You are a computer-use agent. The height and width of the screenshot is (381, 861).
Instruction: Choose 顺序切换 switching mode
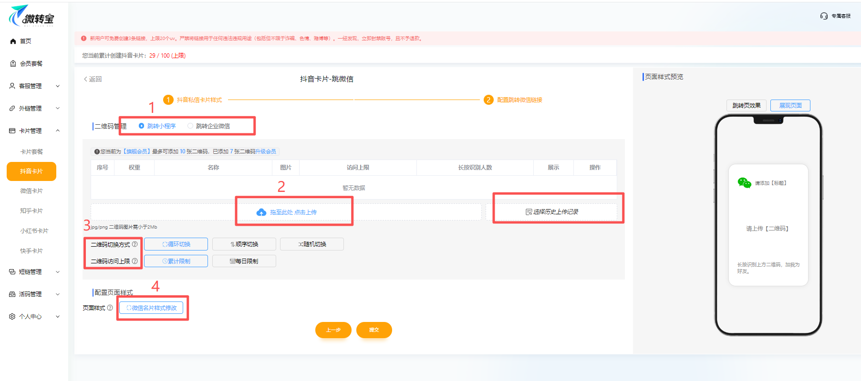[x=244, y=244]
